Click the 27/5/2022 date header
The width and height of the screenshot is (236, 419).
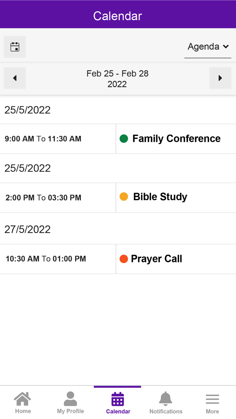coord(28,229)
